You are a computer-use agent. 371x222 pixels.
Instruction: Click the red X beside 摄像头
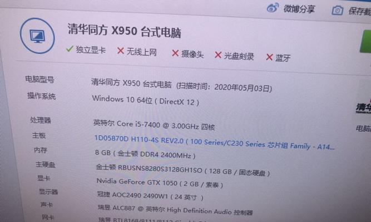[x=175, y=53]
